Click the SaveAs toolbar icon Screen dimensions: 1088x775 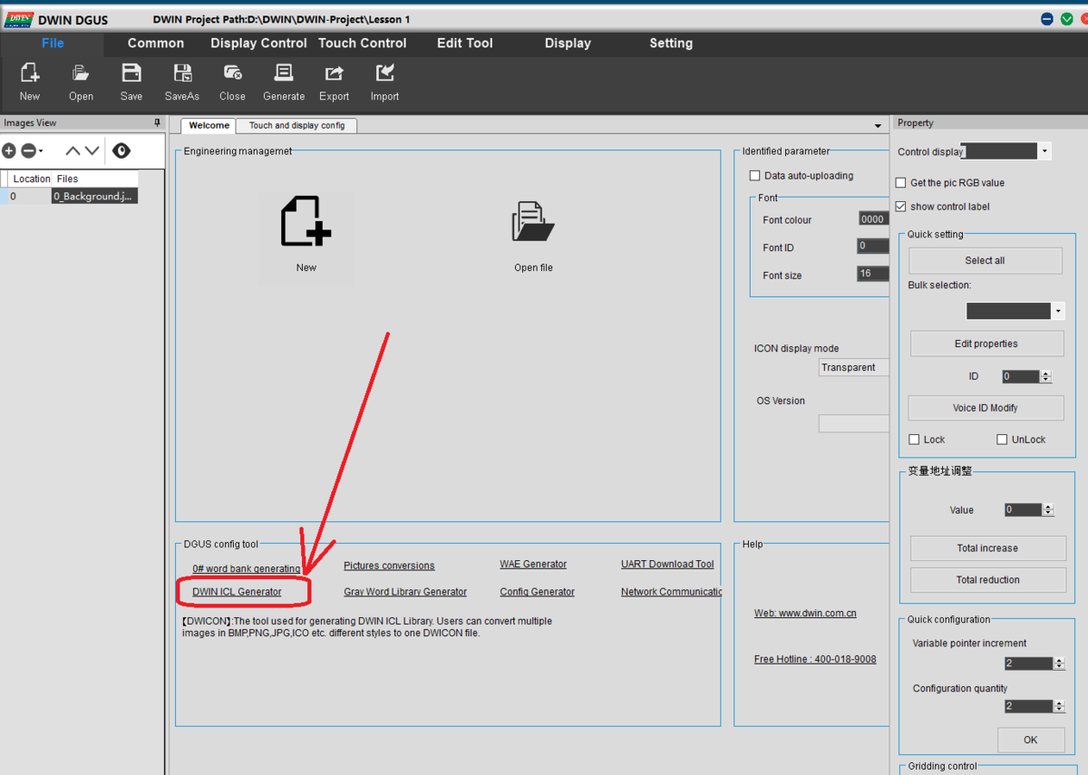click(x=182, y=73)
